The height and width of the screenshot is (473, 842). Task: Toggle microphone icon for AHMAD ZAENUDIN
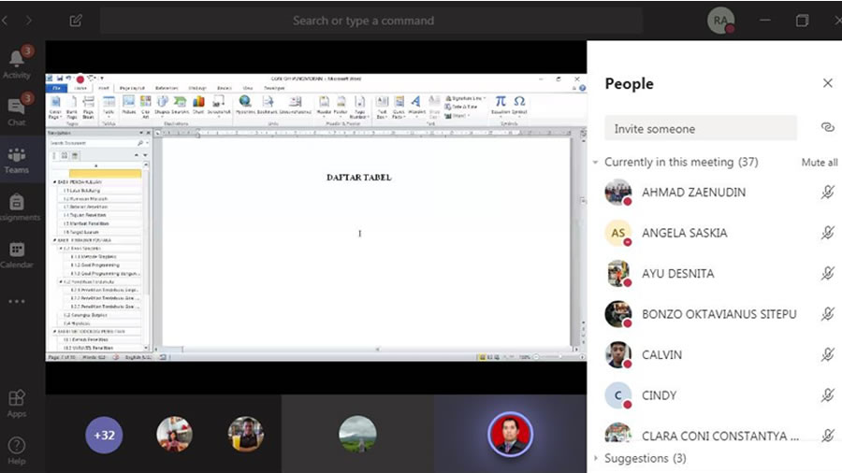point(827,192)
